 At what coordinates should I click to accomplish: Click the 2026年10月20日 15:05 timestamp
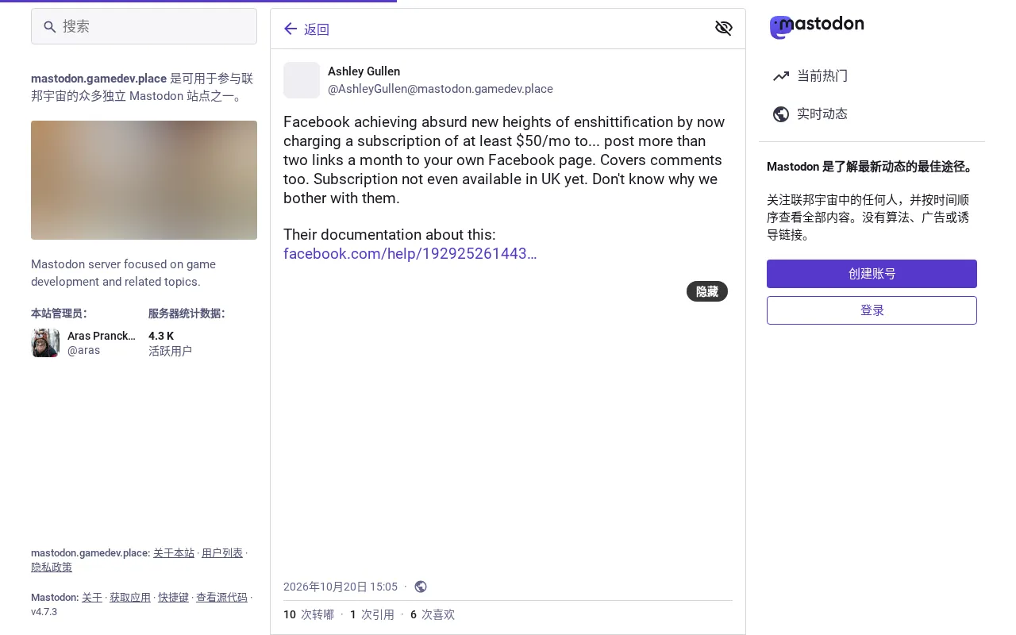(341, 587)
